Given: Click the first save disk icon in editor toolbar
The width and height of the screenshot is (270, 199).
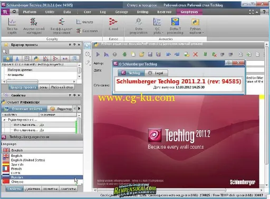Looking at the screenshot, I should click(150, 54).
